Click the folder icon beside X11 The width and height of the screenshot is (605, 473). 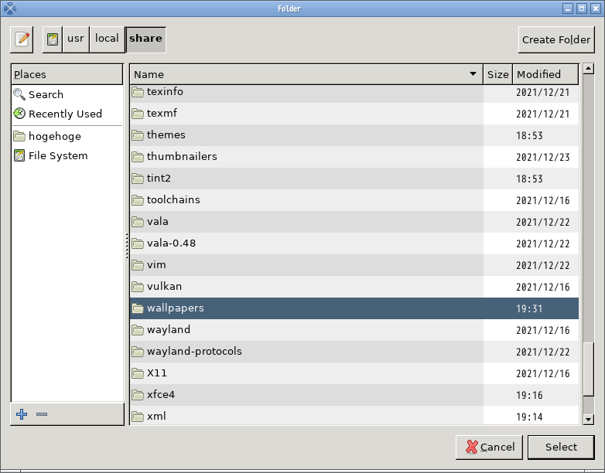pos(138,373)
